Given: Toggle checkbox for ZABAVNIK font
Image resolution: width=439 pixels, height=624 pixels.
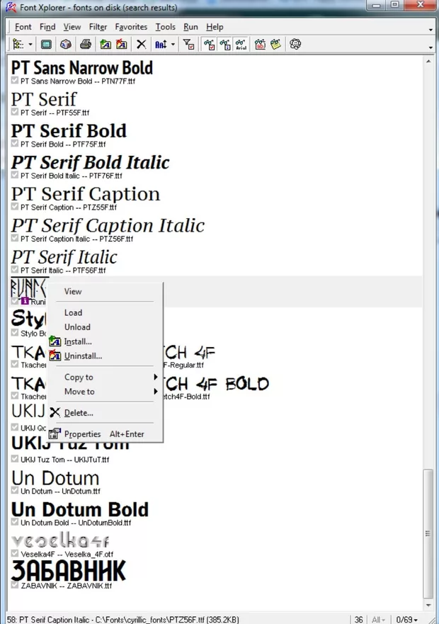Looking at the screenshot, I should [15, 586].
